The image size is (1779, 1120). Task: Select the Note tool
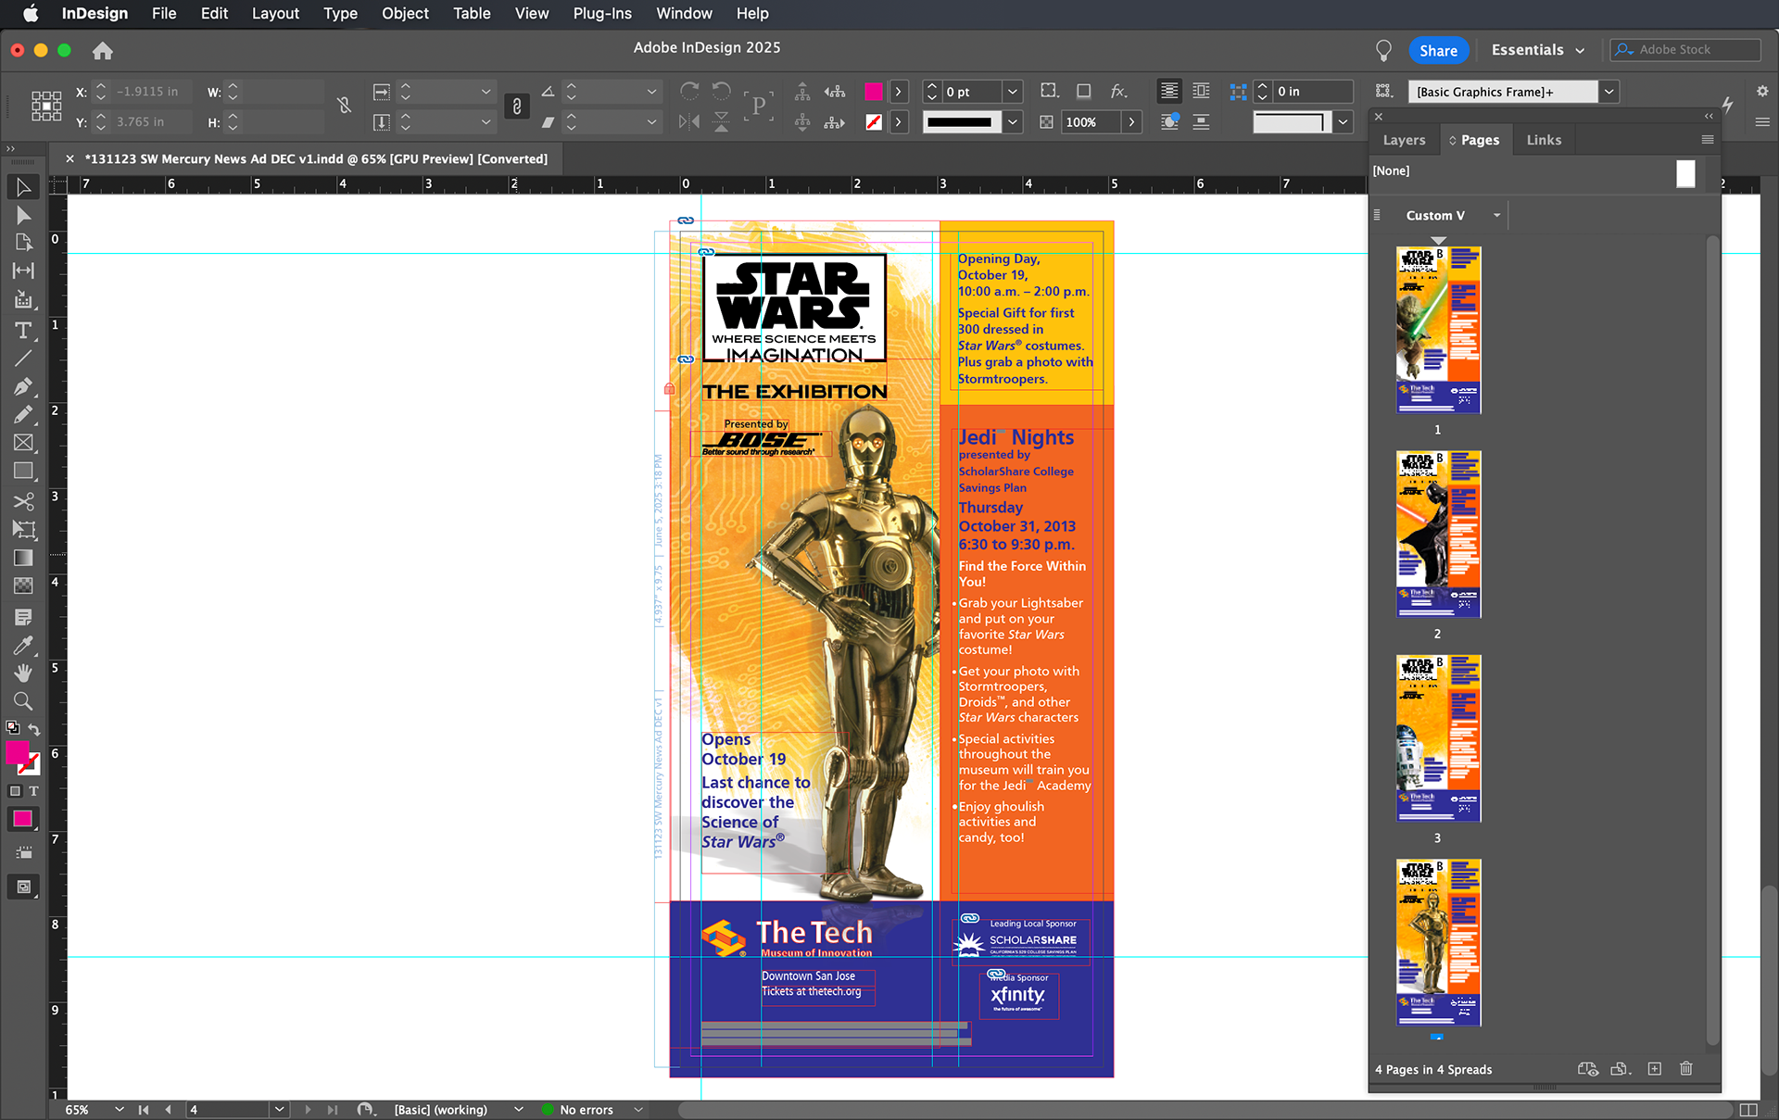(x=23, y=617)
